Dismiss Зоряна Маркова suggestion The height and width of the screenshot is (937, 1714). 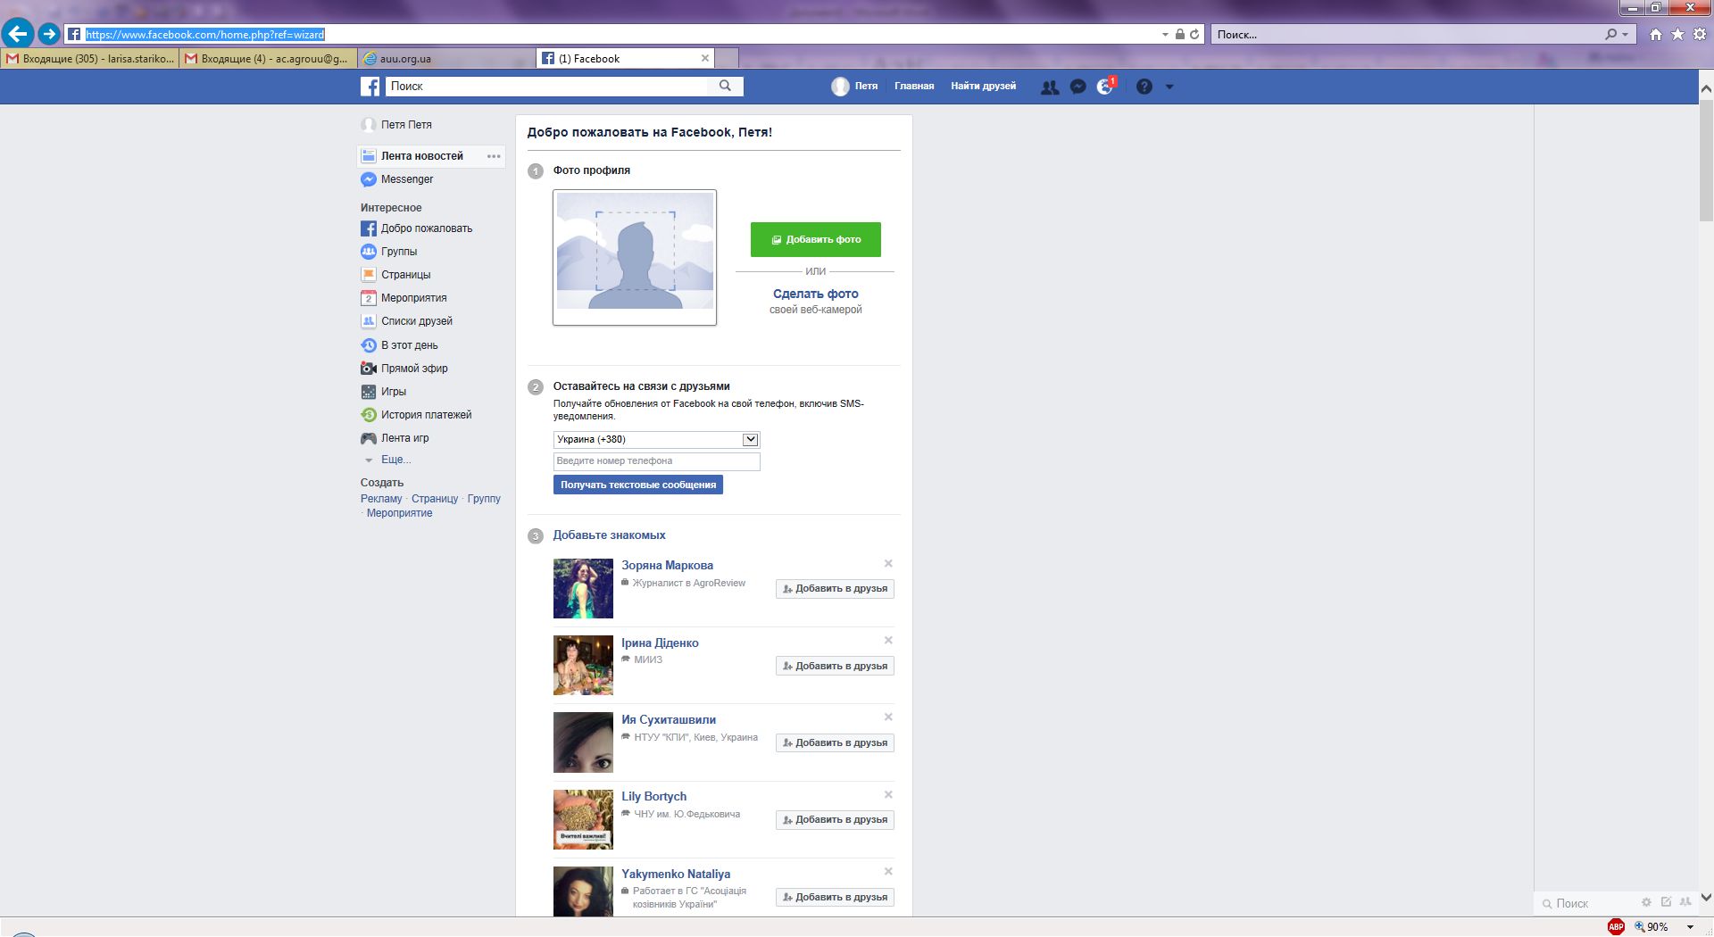pyautogui.click(x=888, y=563)
